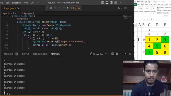Image resolution: width=171 pixels, height=96 pixels.
Task: Create a new terminal with plus
Action: coord(106,54)
